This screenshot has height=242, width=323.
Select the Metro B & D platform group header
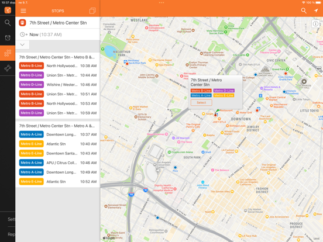pos(57,57)
